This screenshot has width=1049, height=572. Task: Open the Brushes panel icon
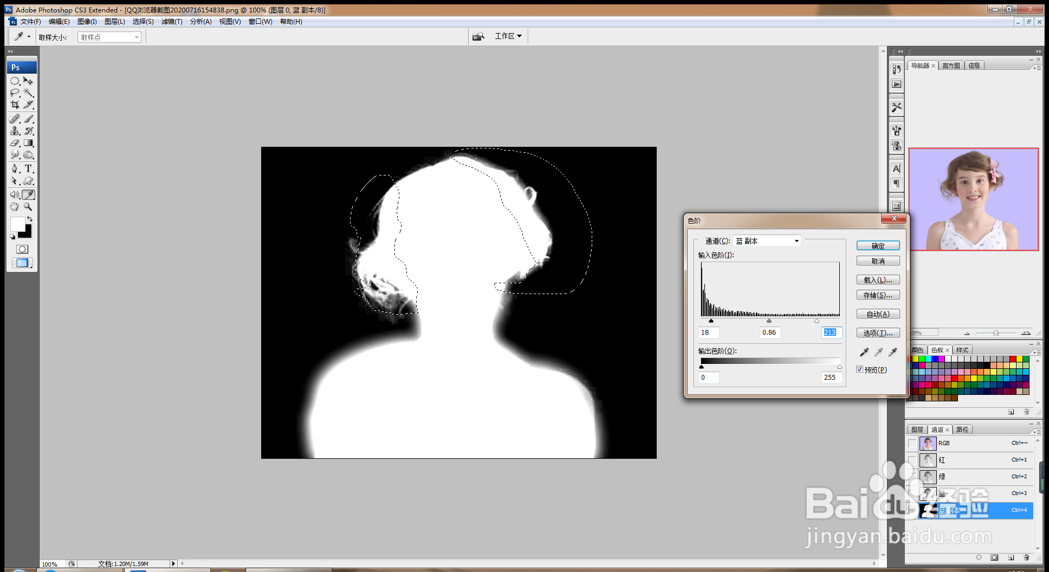897,131
